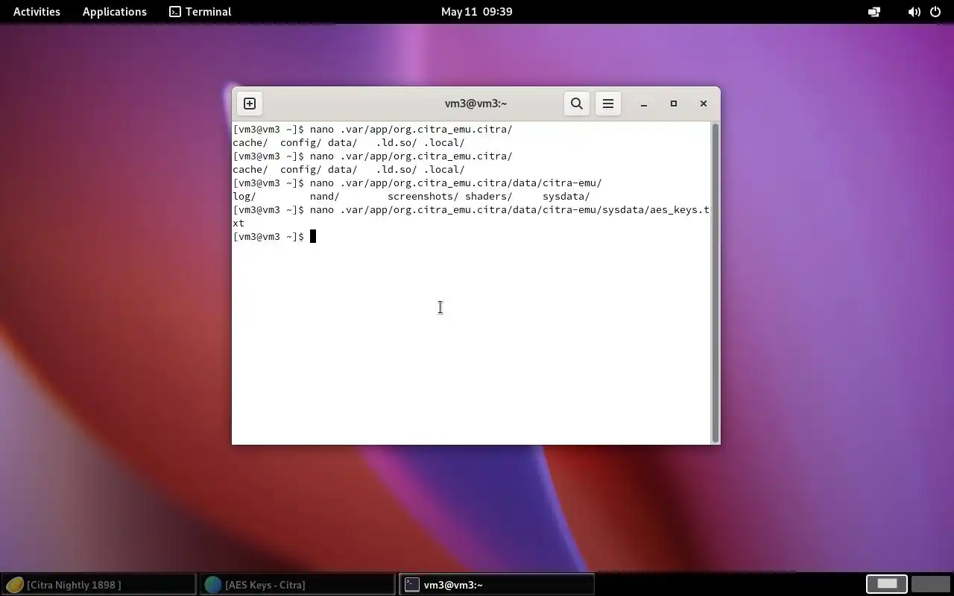The width and height of the screenshot is (954, 596).
Task: Open the Activities overview
Action: [x=37, y=12]
